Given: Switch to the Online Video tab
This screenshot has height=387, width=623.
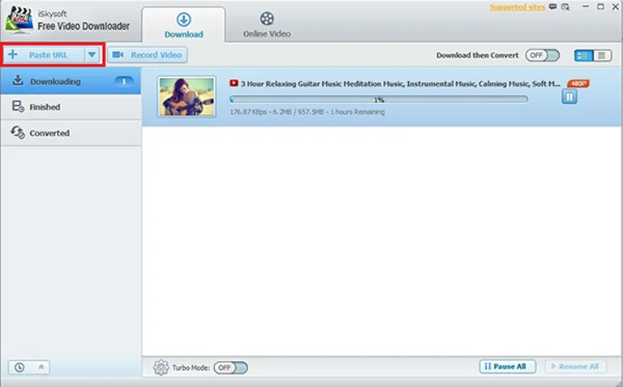Looking at the screenshot, I should [267, 25].
